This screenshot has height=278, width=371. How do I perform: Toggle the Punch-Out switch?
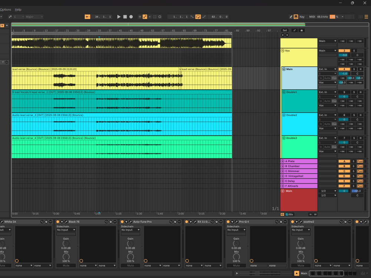pos(204,17)
